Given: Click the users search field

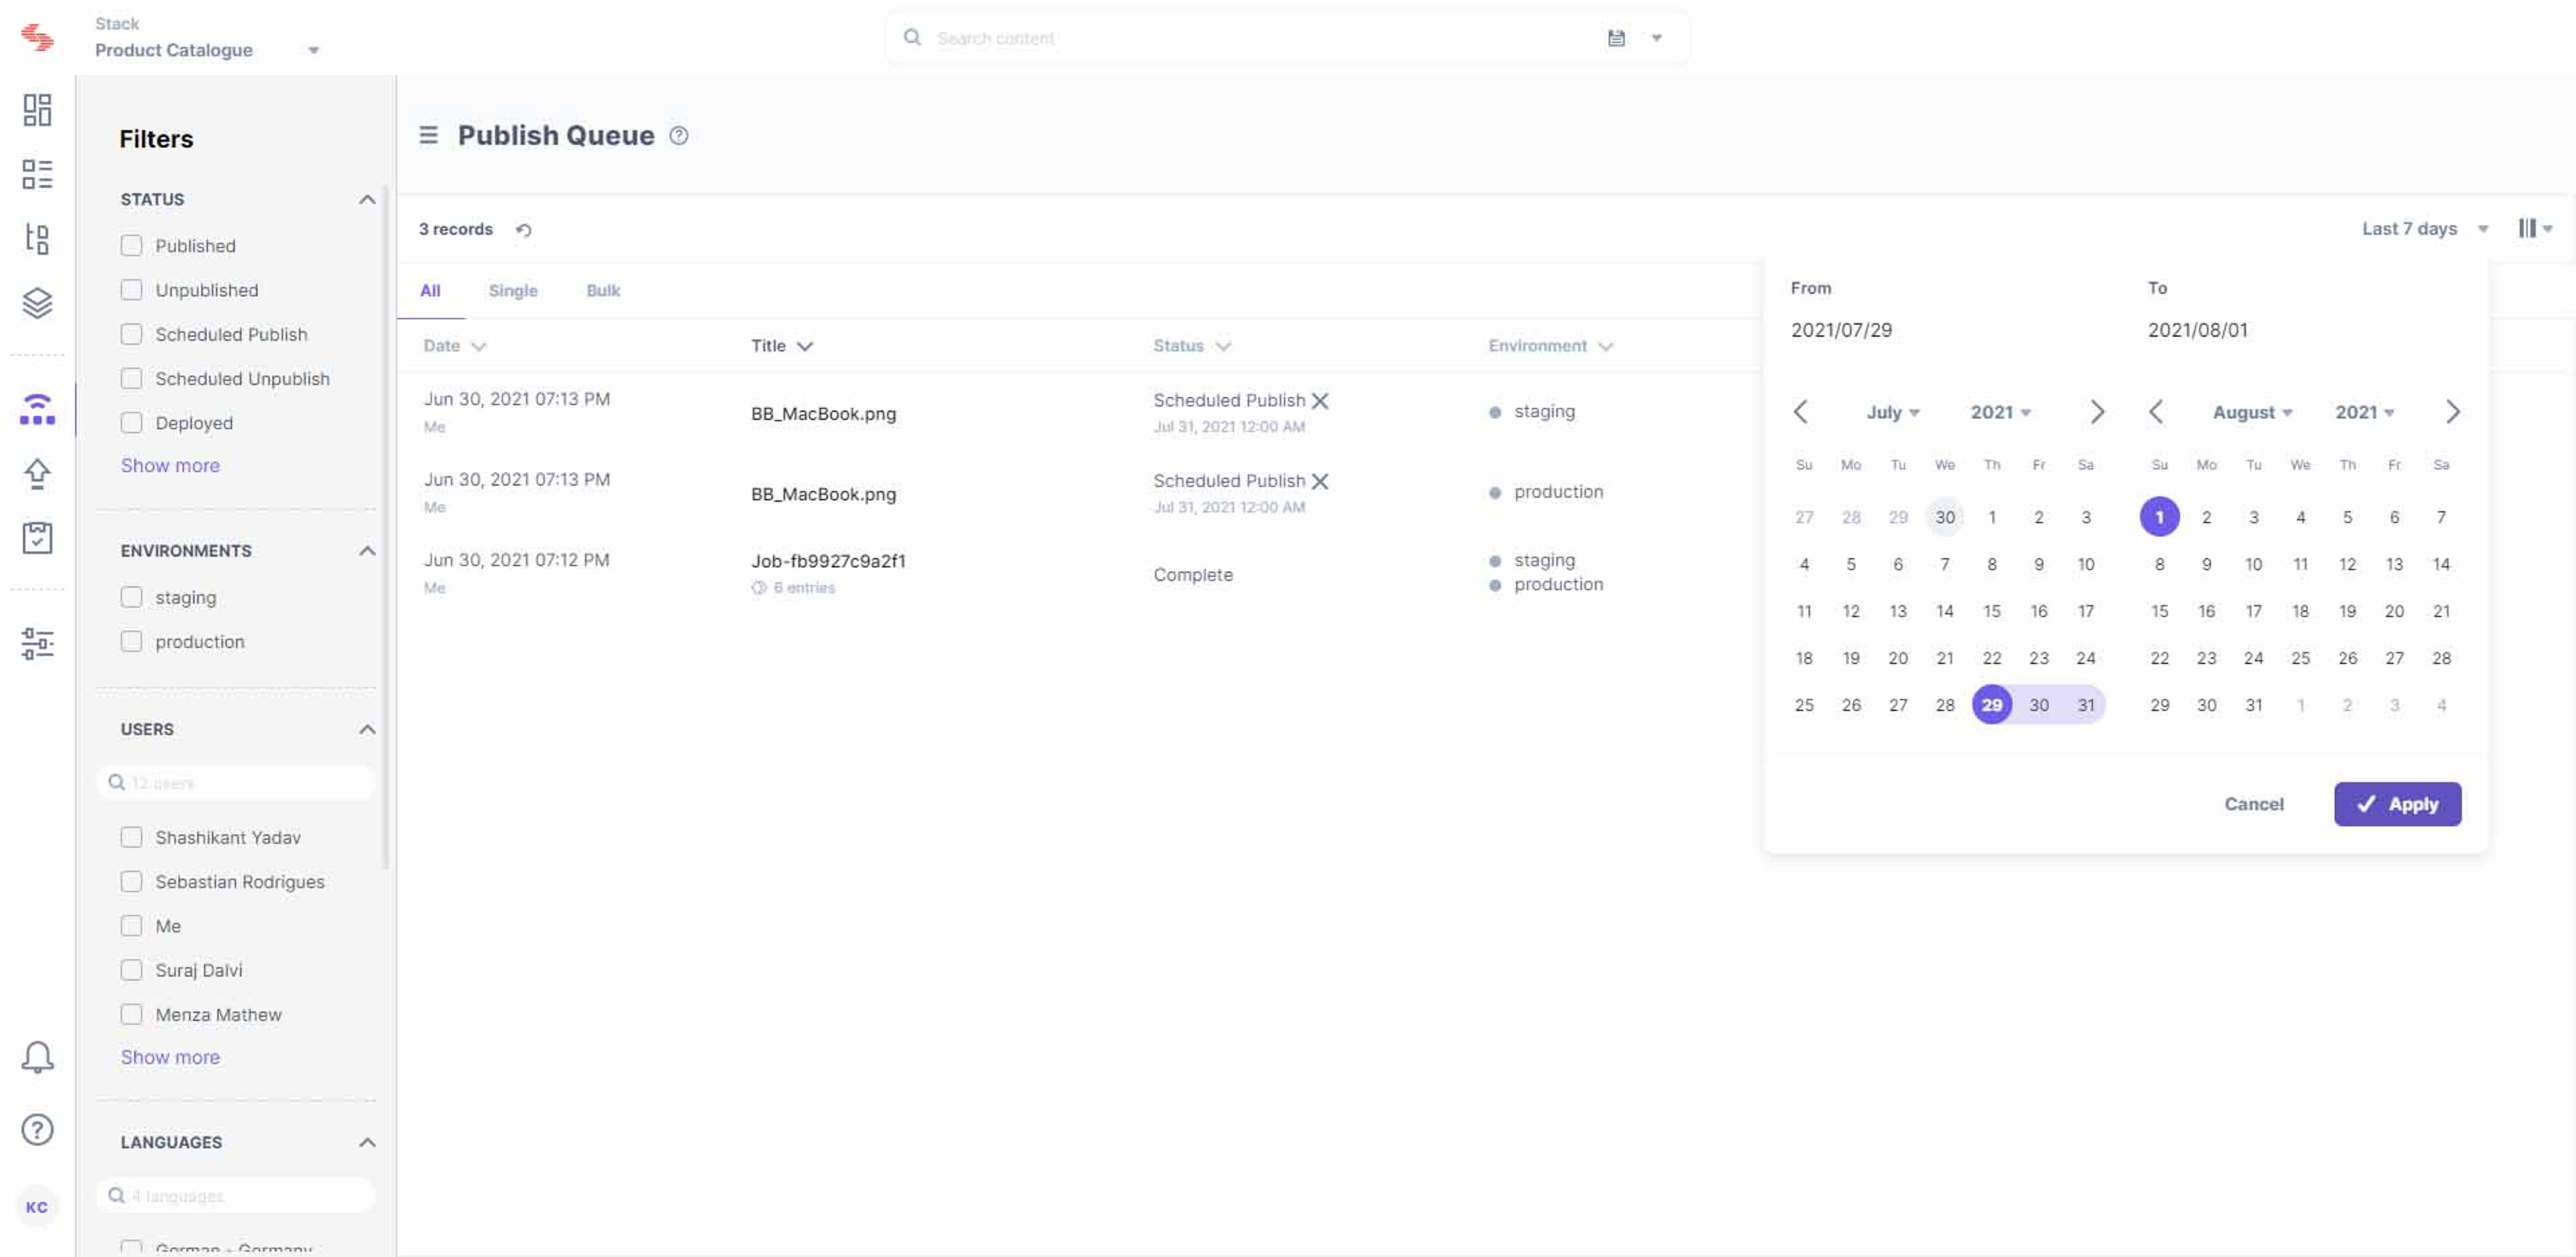Looking at the screenshot, I should (236, 783).
